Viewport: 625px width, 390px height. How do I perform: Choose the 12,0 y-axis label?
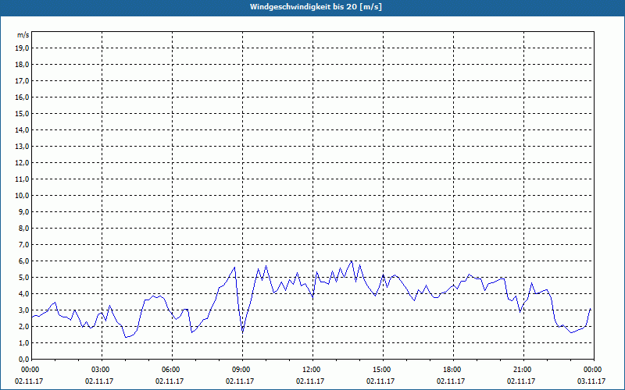click(x=23, y=163)
